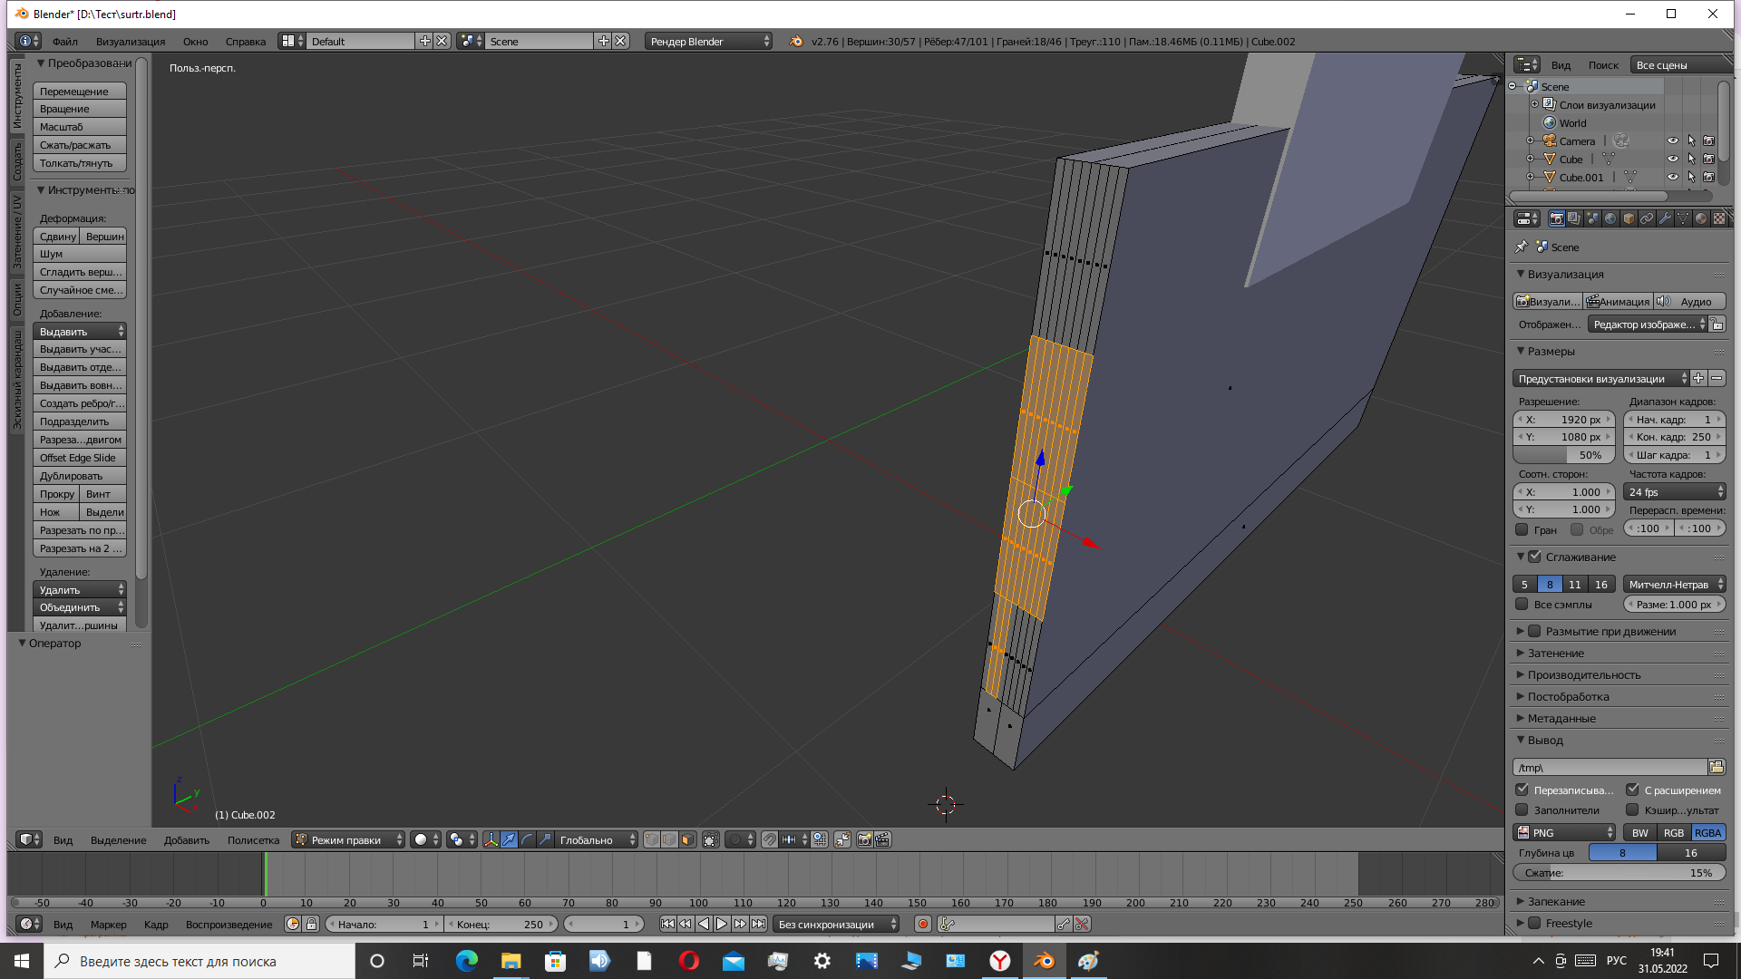Open the Файл menu

(x=64, y=42)
